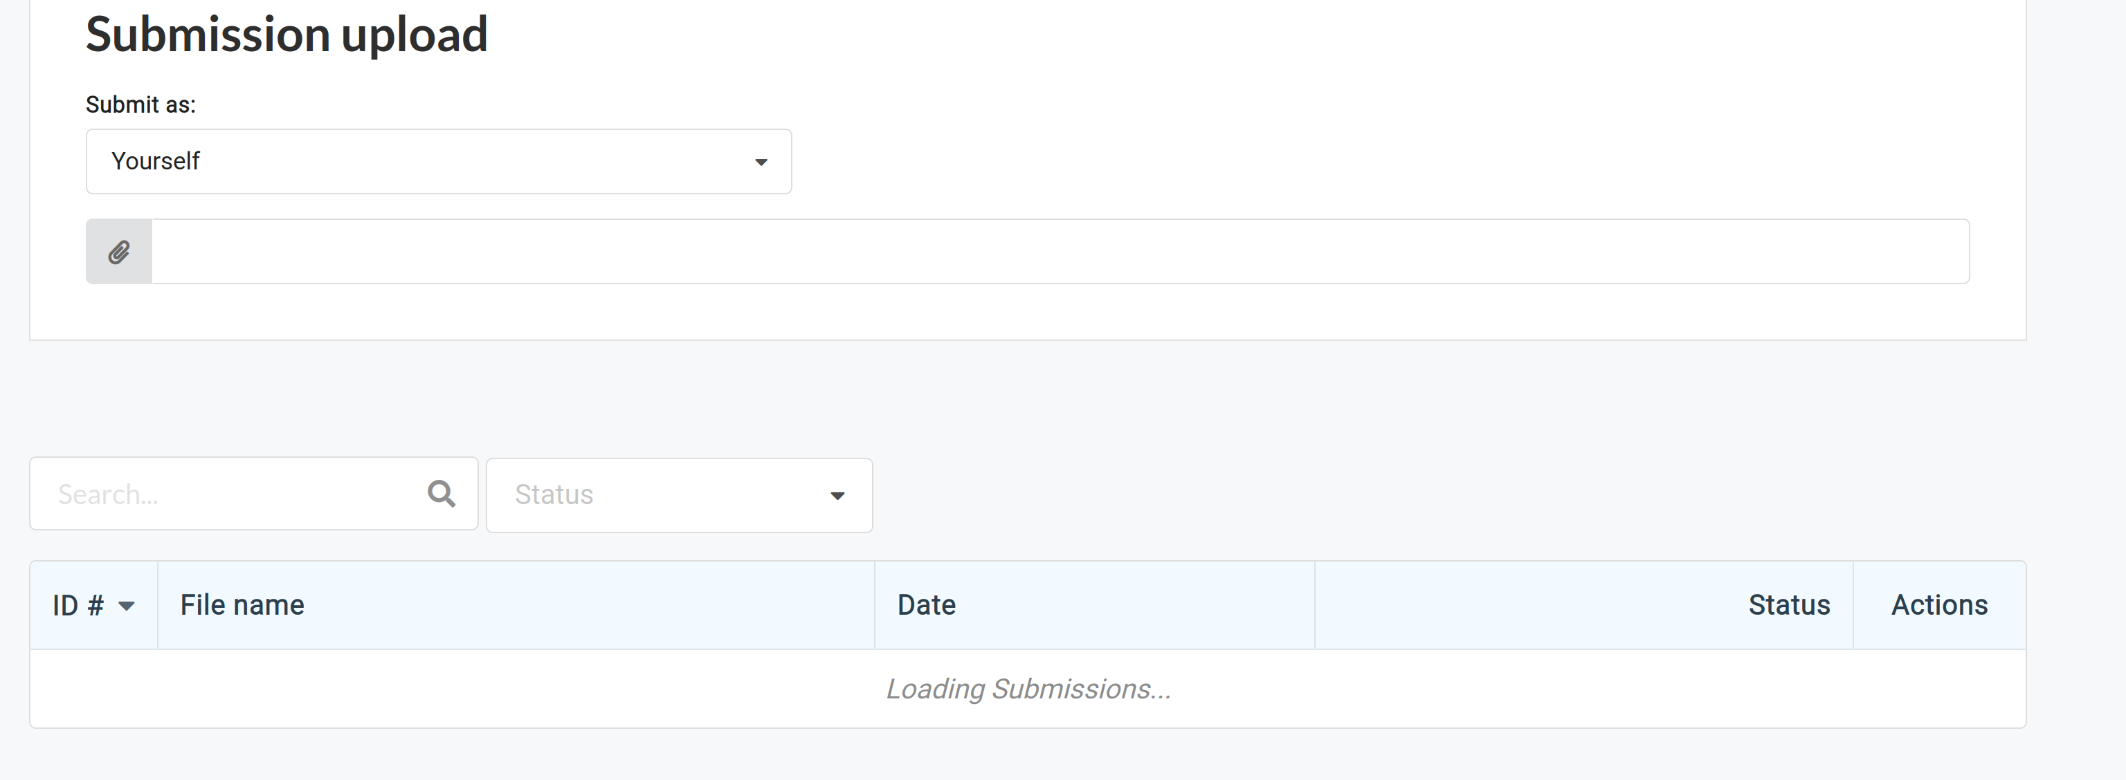The image size is (2126, 780).
Task: Click the Loading Submissions message
Action: click(1028, 689)
